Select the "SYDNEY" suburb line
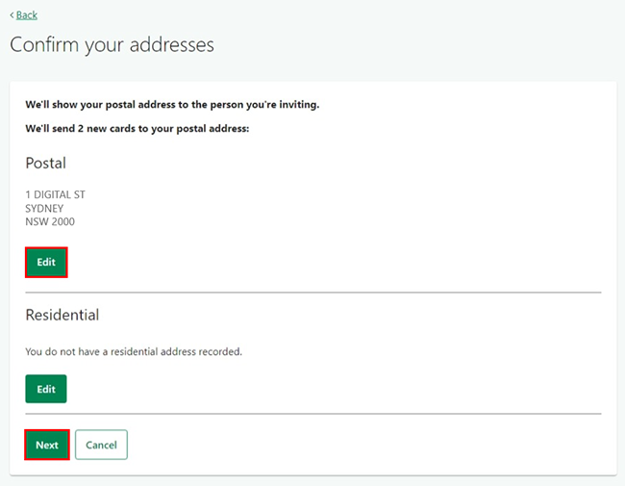Screen dimensions: 625x486 [x=44, y=208]
